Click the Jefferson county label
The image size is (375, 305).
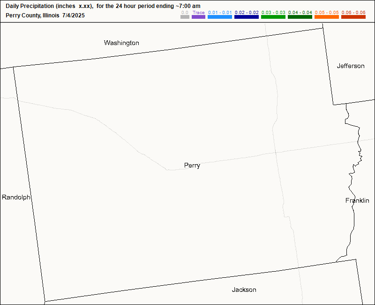coord(351,66)
